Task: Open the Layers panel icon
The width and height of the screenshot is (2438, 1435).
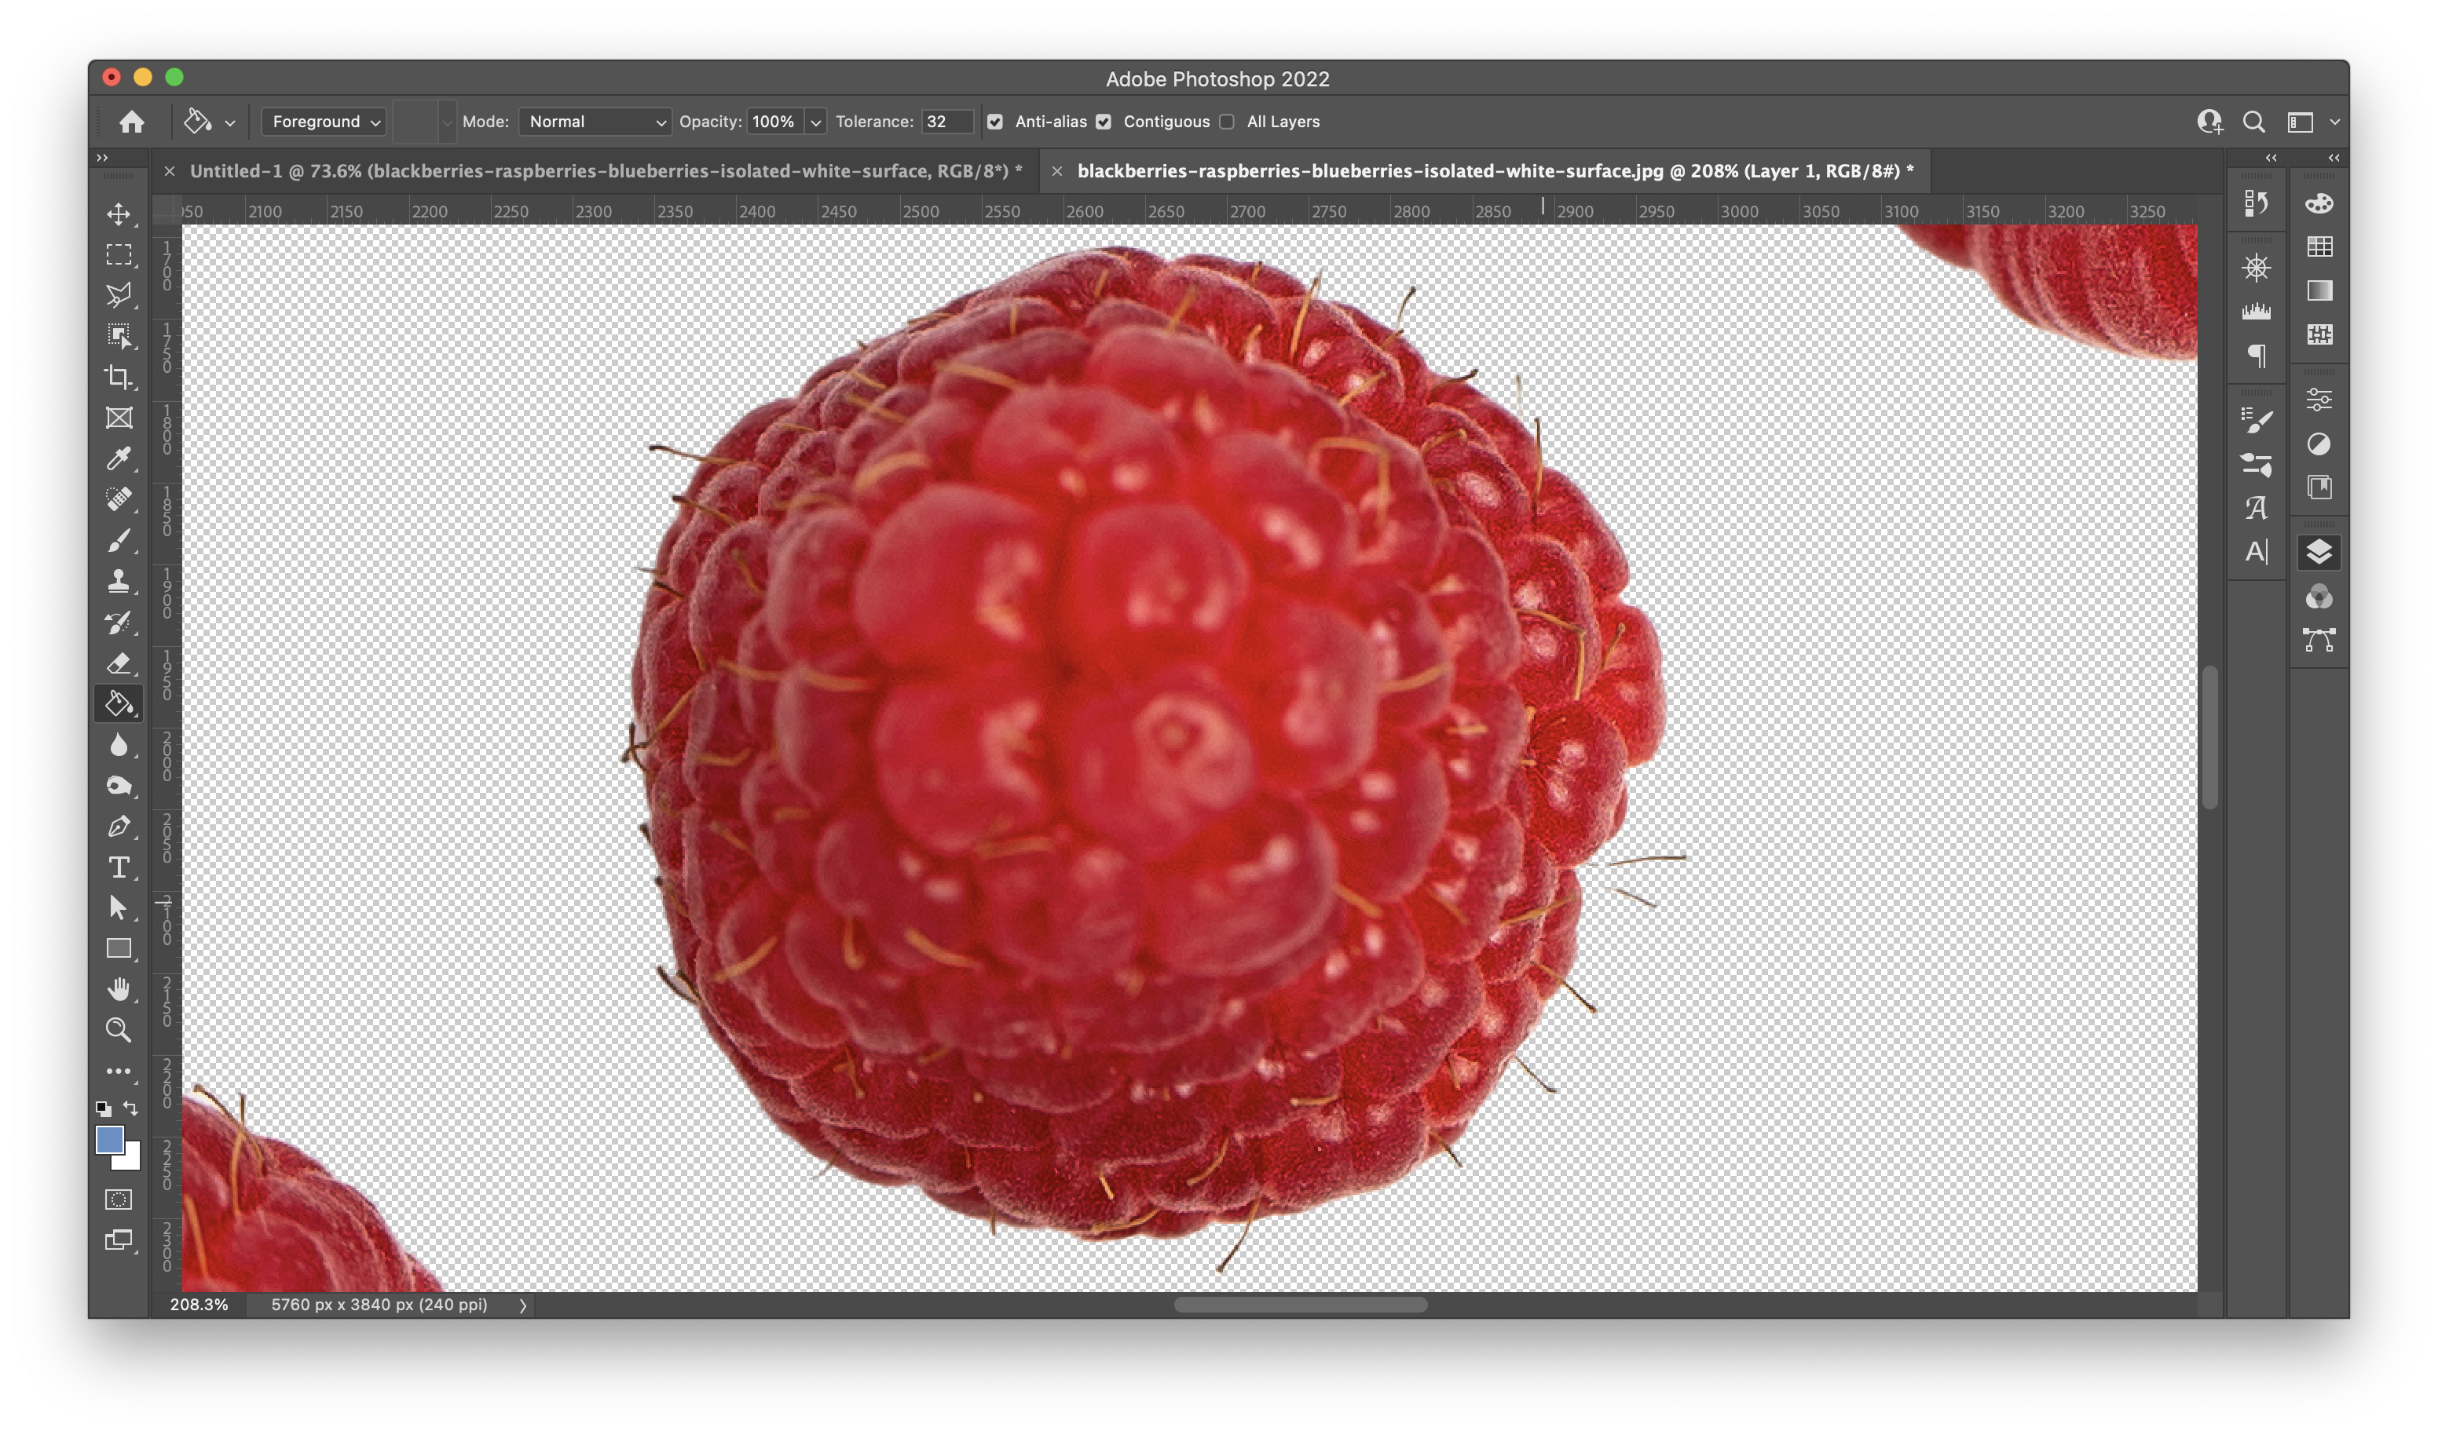Action: (x=2319, y=552)
